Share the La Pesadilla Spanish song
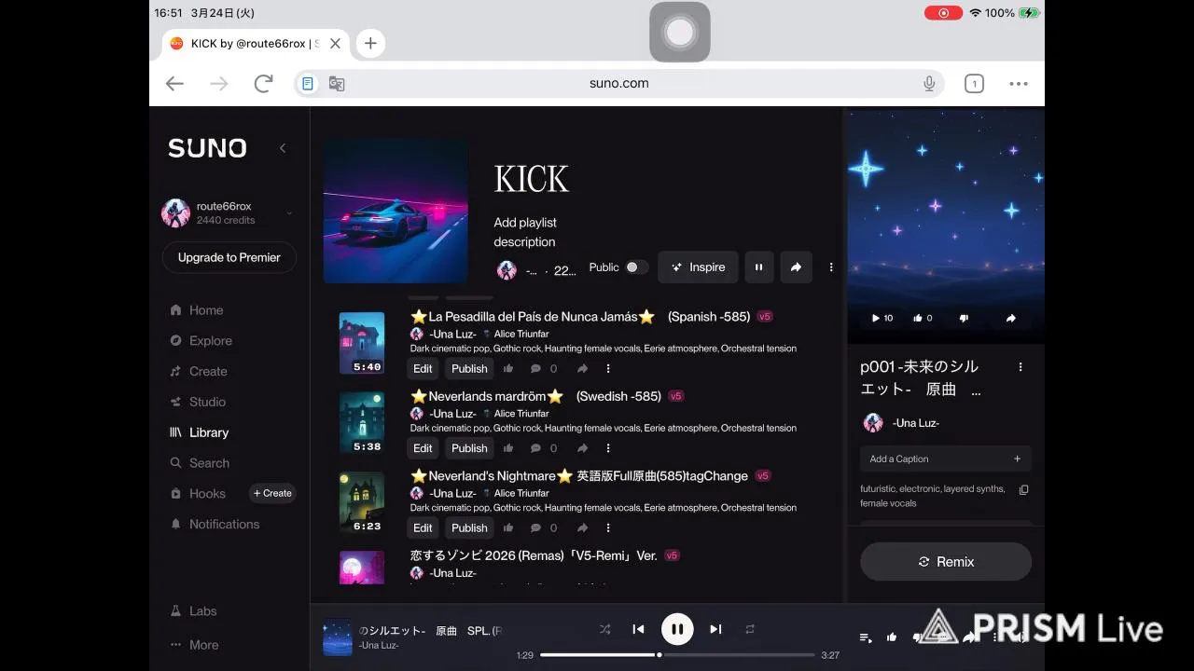Image resolution: width=1194 pixels, height=671 pixels. (x=582, y=369)
